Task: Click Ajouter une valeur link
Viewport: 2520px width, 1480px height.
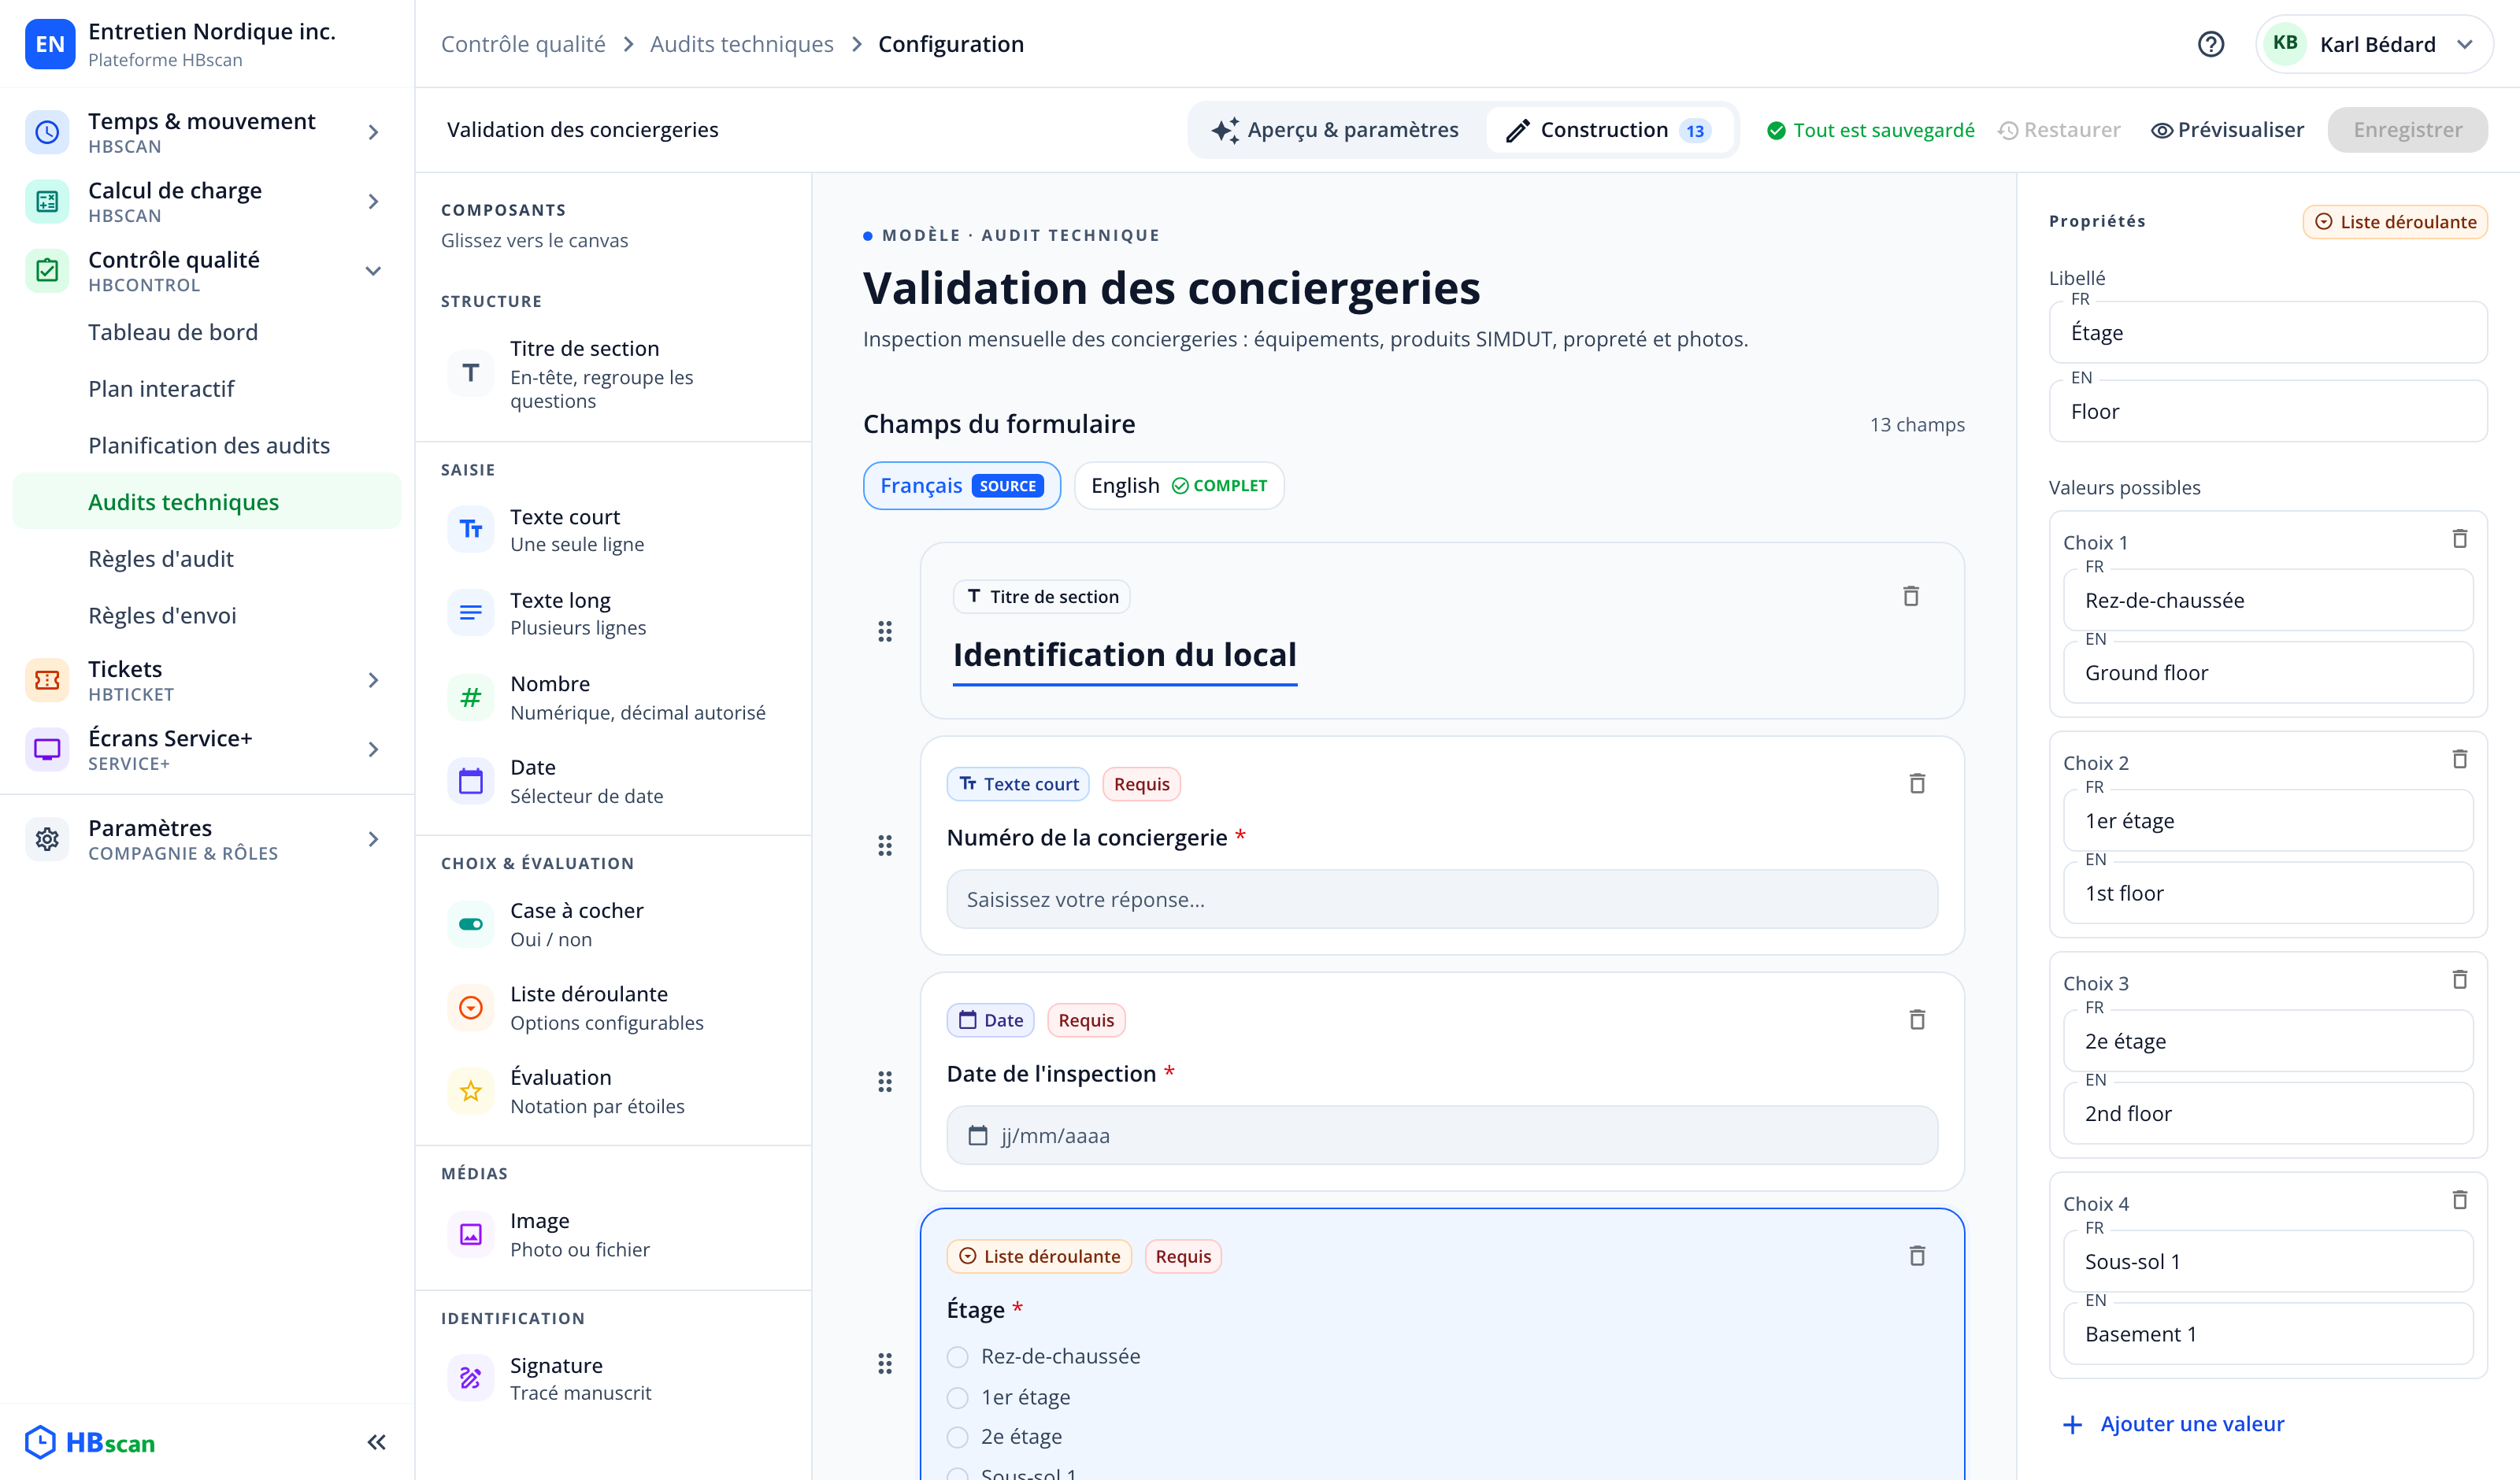Action: pos(2173,1423)
